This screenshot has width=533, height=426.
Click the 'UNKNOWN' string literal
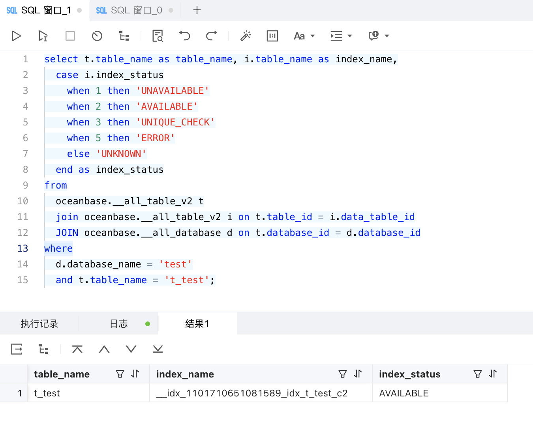(x=121, y=154)
